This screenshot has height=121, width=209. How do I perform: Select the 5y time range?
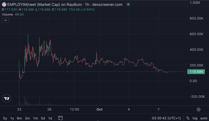[5, 118]
